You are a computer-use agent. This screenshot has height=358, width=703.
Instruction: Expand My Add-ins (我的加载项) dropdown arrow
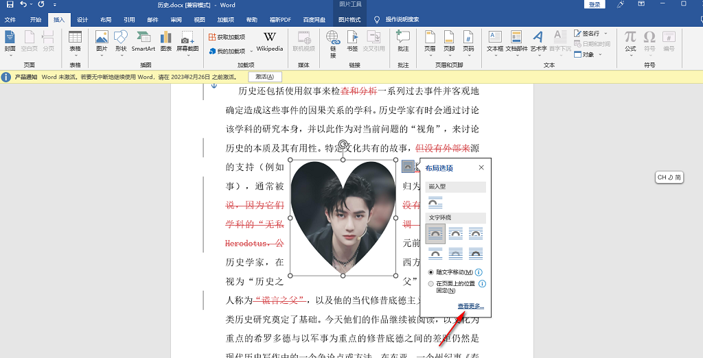251,51
